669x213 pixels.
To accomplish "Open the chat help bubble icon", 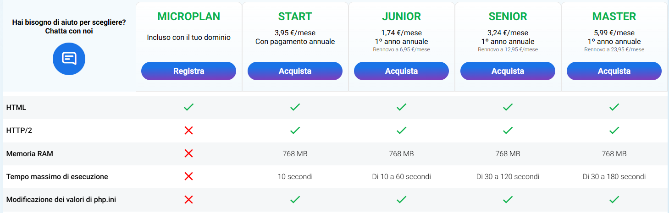I will pyautogui.click(x=69, y=58).
